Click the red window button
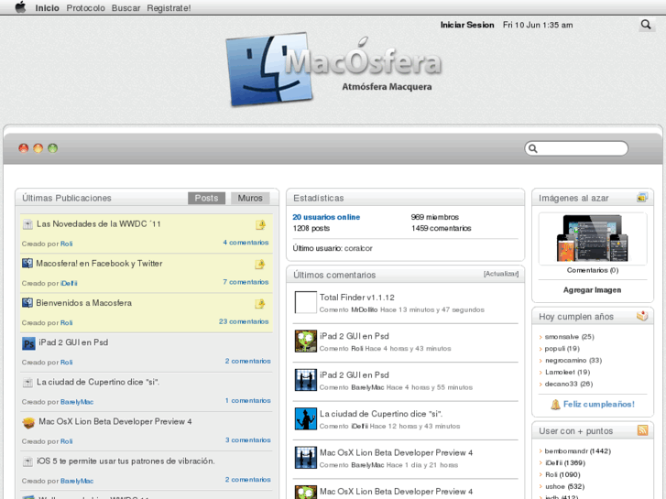666x499 pixels. click(x=24, y=148)
